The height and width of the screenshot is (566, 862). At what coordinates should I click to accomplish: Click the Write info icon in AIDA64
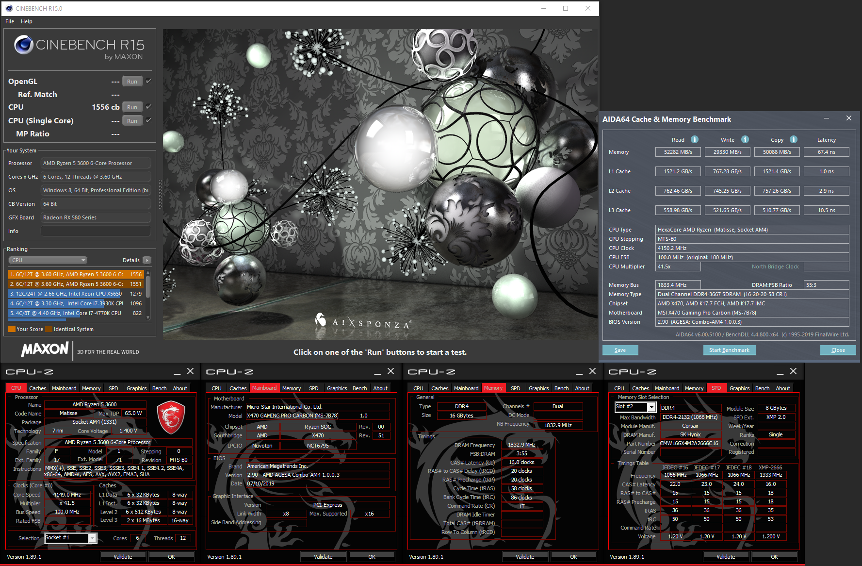pyautogui.click(x=745, y=139)
